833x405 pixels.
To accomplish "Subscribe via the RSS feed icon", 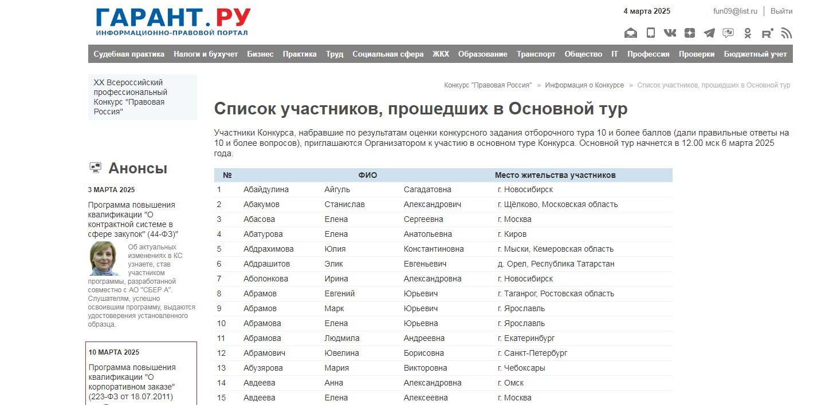I will pyautogui.click(x=787, y=33).
